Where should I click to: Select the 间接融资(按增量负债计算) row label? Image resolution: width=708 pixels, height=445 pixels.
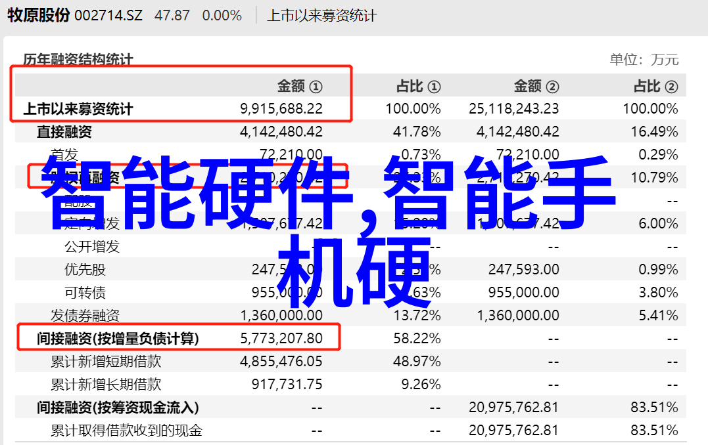(118, 339)
